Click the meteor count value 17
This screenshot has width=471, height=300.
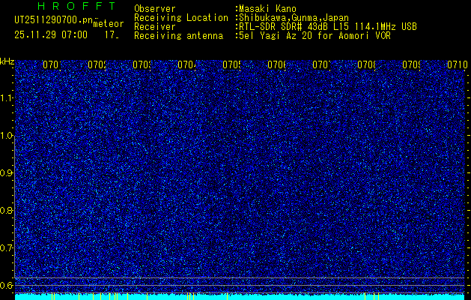(x=112, y=35)
